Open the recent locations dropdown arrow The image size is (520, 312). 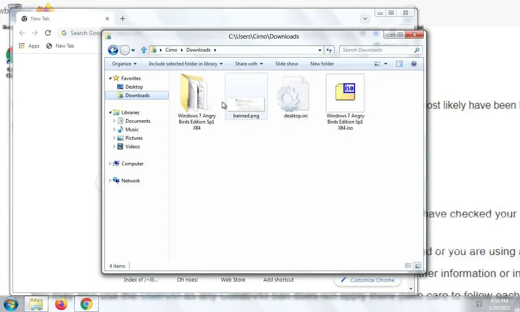point(133,50)
